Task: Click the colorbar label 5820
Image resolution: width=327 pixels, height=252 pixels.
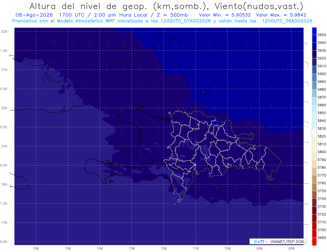Action: click(322, 136)
